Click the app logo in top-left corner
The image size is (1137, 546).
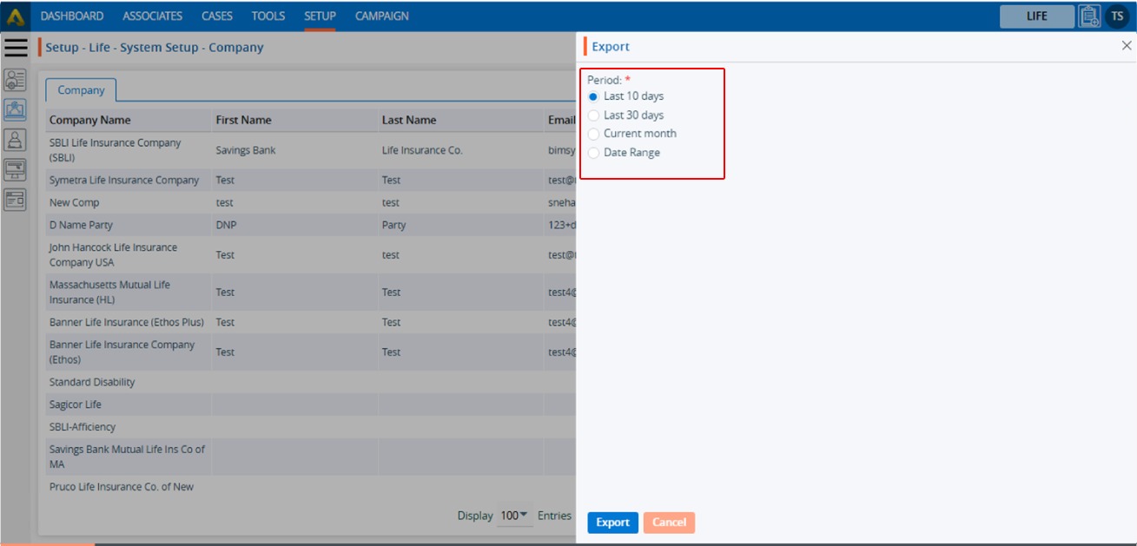(16, 16)
